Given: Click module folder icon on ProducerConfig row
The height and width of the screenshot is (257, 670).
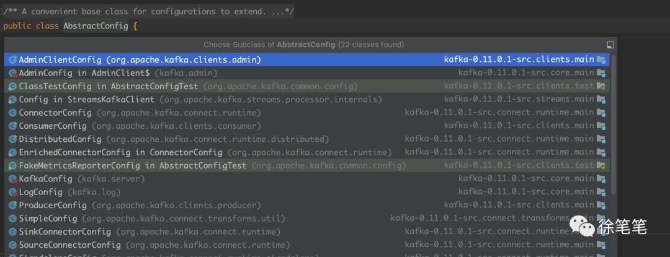Looking at the screenshot, I should pyautogui.click(x=601, y=205).
